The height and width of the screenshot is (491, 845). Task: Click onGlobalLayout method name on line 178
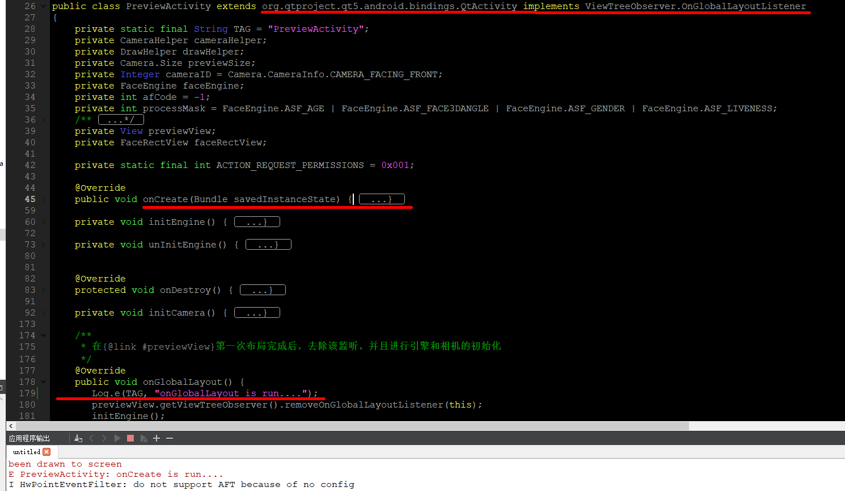[183, 382]
